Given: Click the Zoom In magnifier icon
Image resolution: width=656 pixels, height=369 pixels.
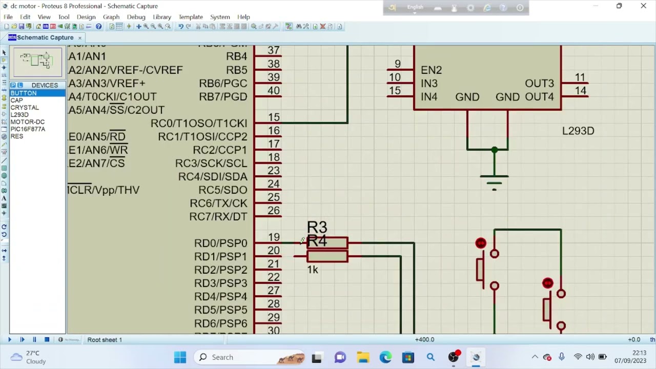Looking at the screenshot, I should tap(146, 26).
